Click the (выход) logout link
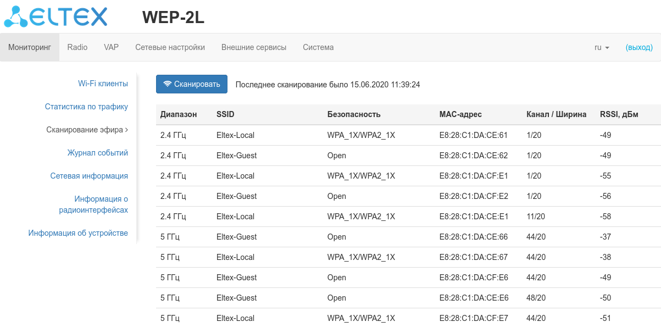 [x=639, y=47]
